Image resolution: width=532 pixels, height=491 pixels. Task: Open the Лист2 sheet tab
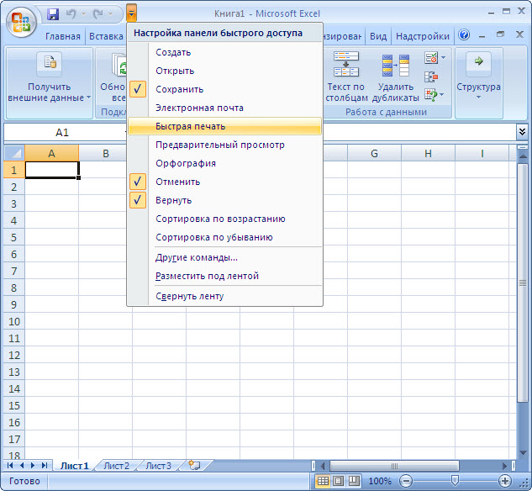(116, 466)
